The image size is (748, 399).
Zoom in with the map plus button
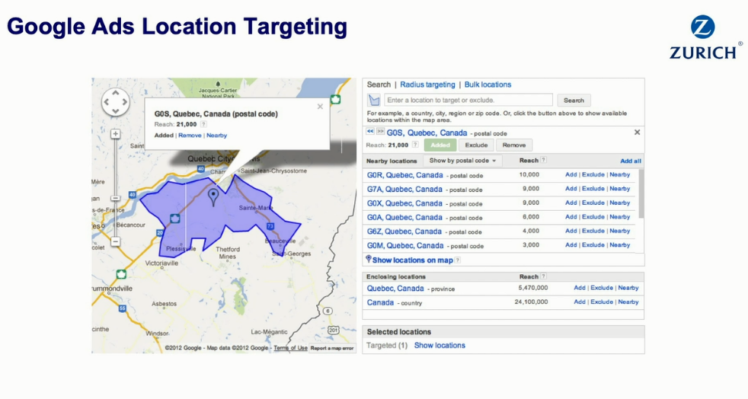(116, 134)
